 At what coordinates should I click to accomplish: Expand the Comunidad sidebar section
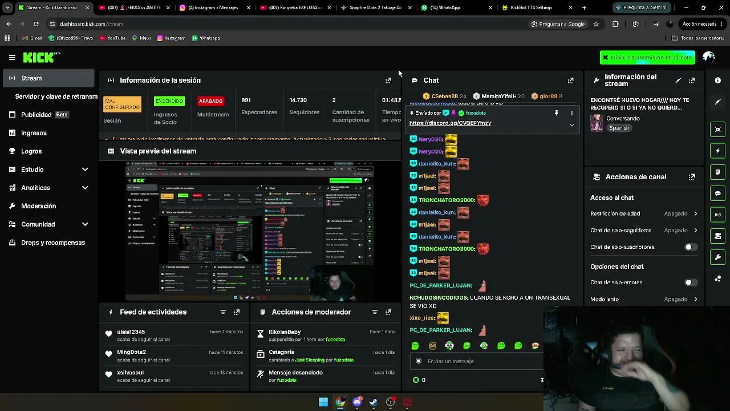point(85,224)
